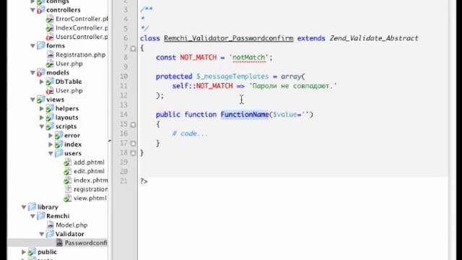The width and height of the screenshot is (462, 260).
Task: Collapse the scripts folder
Action: click(42, 126)
